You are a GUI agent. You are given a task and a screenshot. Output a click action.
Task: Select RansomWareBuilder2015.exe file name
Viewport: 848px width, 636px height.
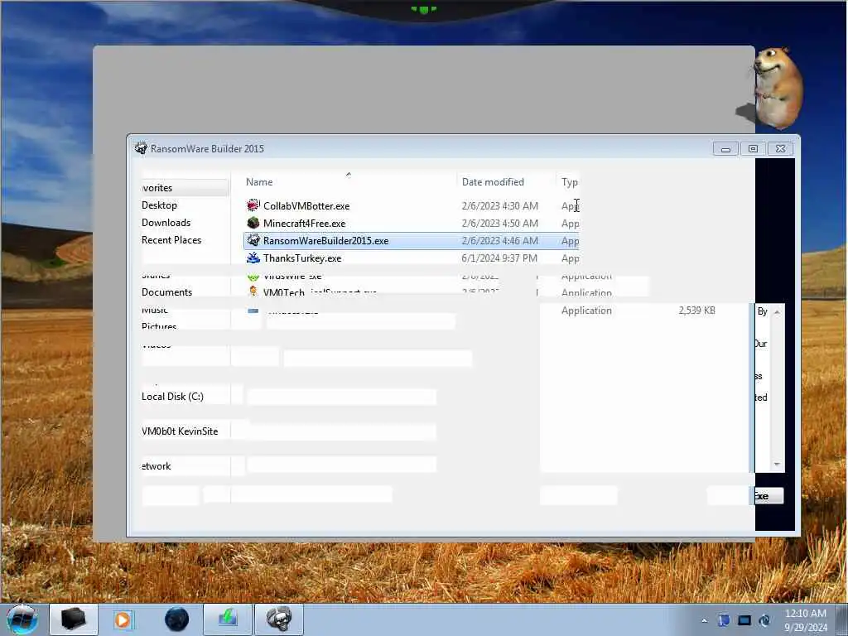coord(325,241)
